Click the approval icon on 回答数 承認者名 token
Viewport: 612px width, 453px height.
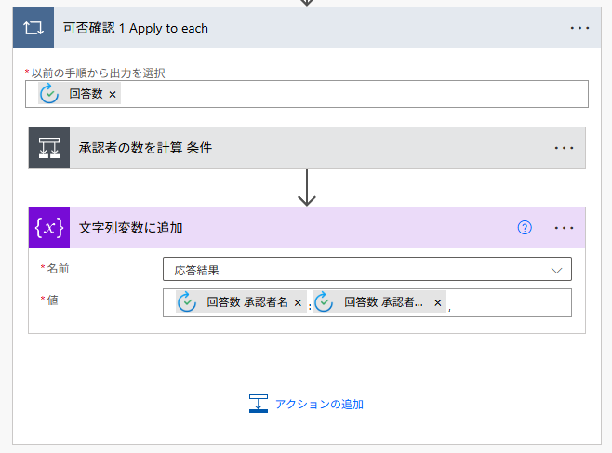click(x=187, y=302)
